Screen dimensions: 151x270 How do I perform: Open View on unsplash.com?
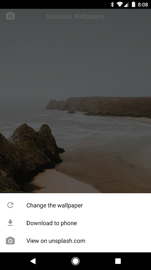(75, 241)
